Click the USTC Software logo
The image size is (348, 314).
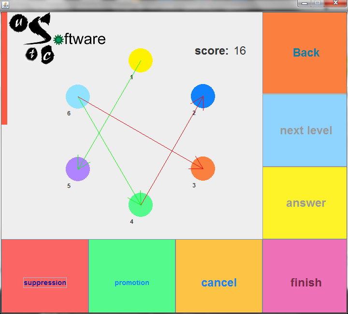click(x=57, y=38)
